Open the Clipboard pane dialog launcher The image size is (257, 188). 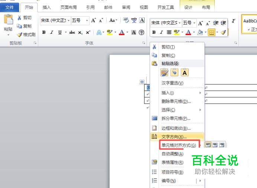pos(35,43)
